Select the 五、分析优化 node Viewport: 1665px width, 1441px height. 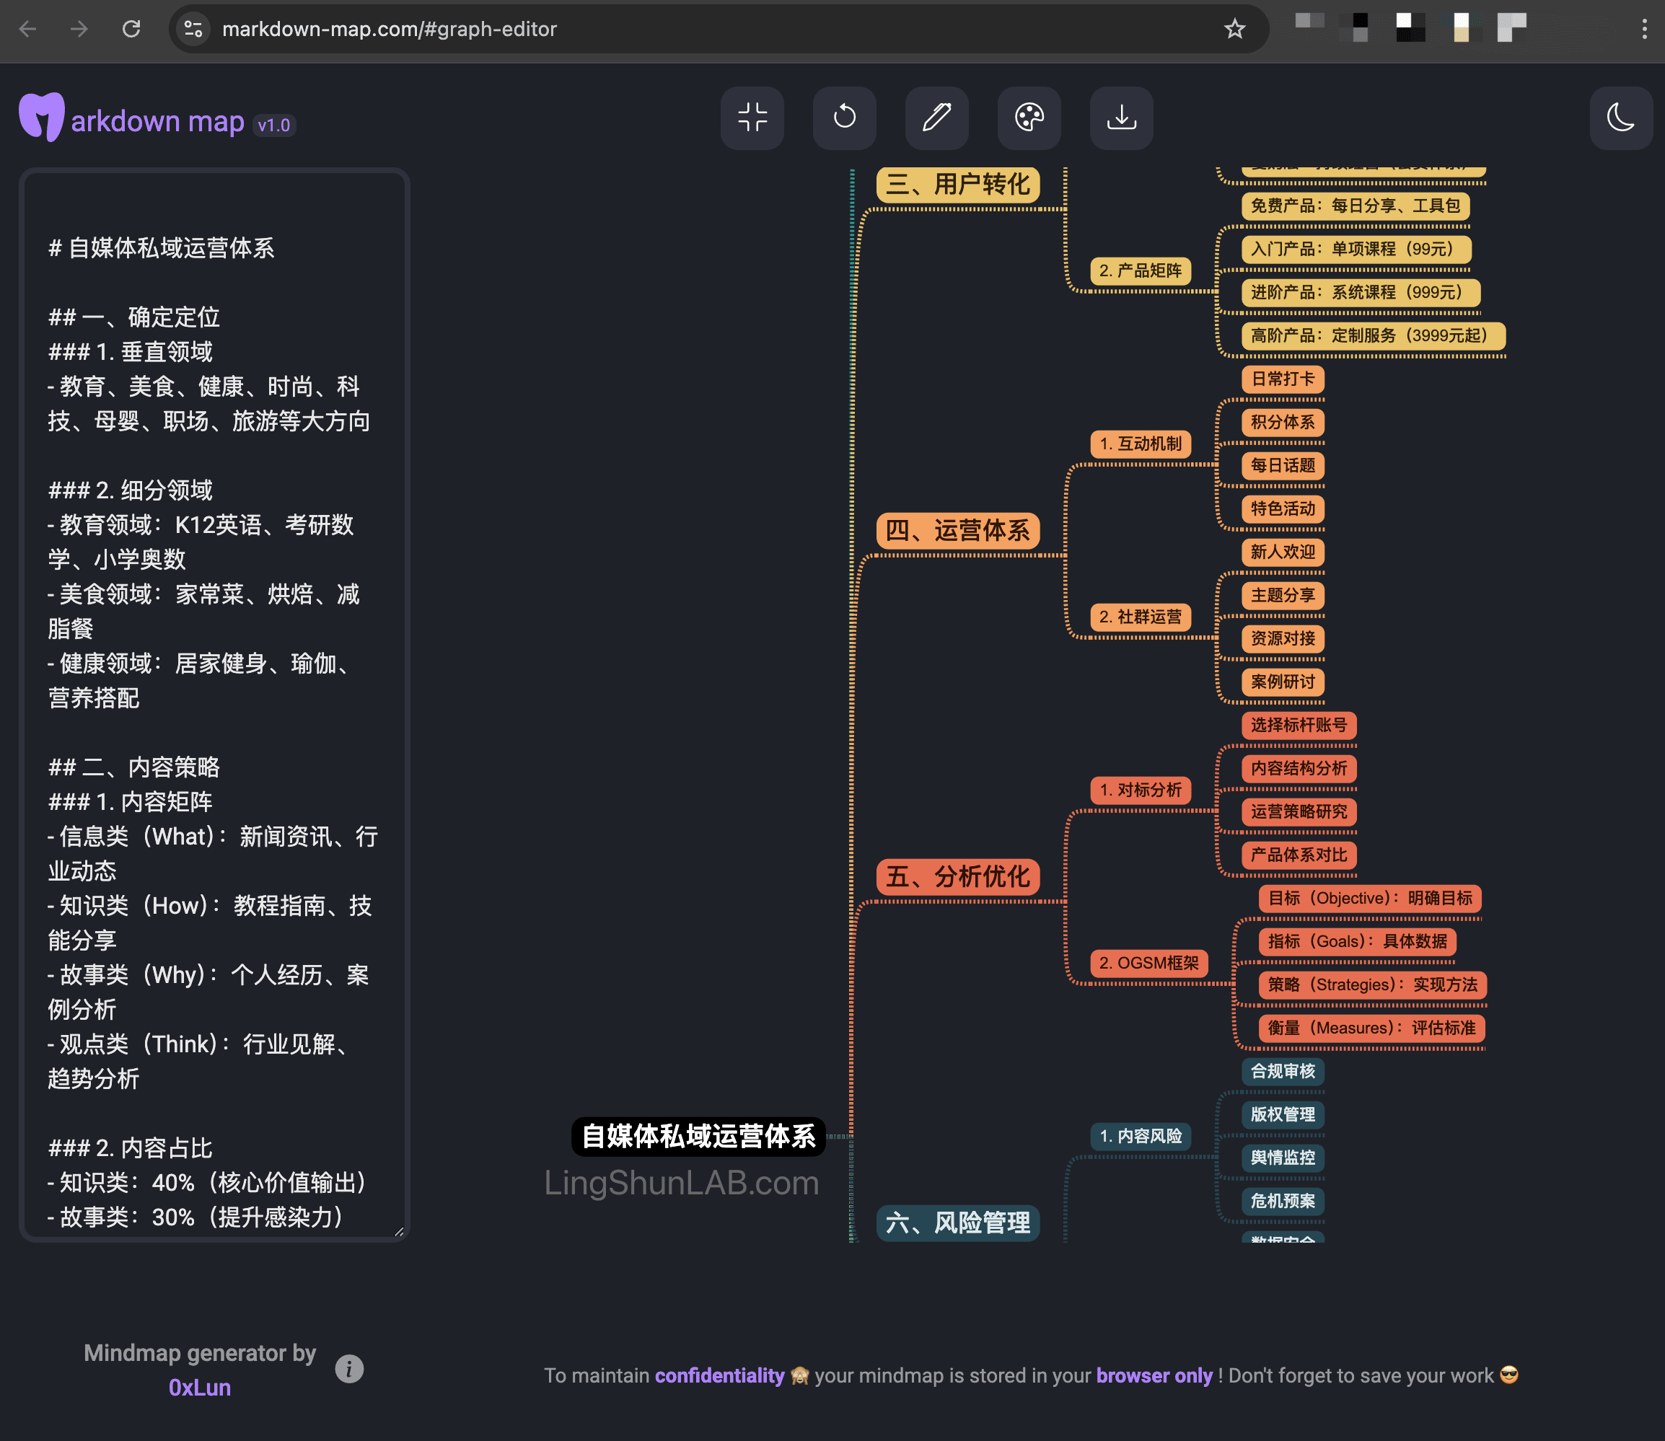(958, 877)
